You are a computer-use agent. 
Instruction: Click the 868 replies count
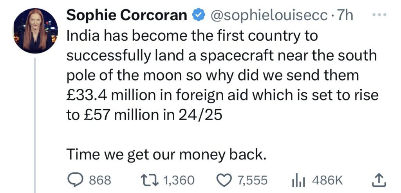100,180
